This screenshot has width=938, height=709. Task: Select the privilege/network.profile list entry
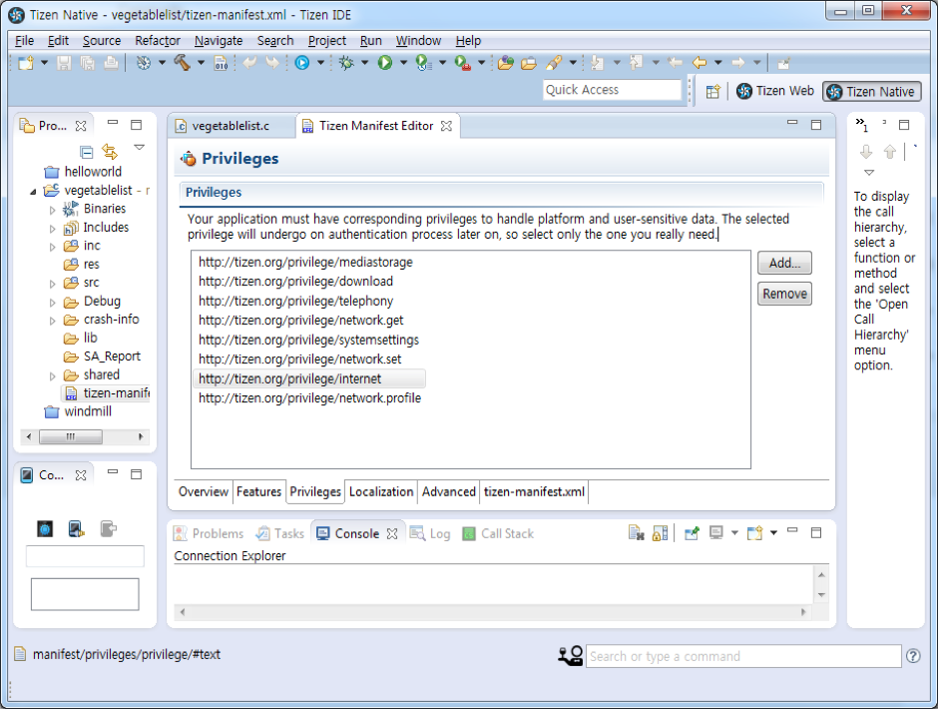point(310,398)
